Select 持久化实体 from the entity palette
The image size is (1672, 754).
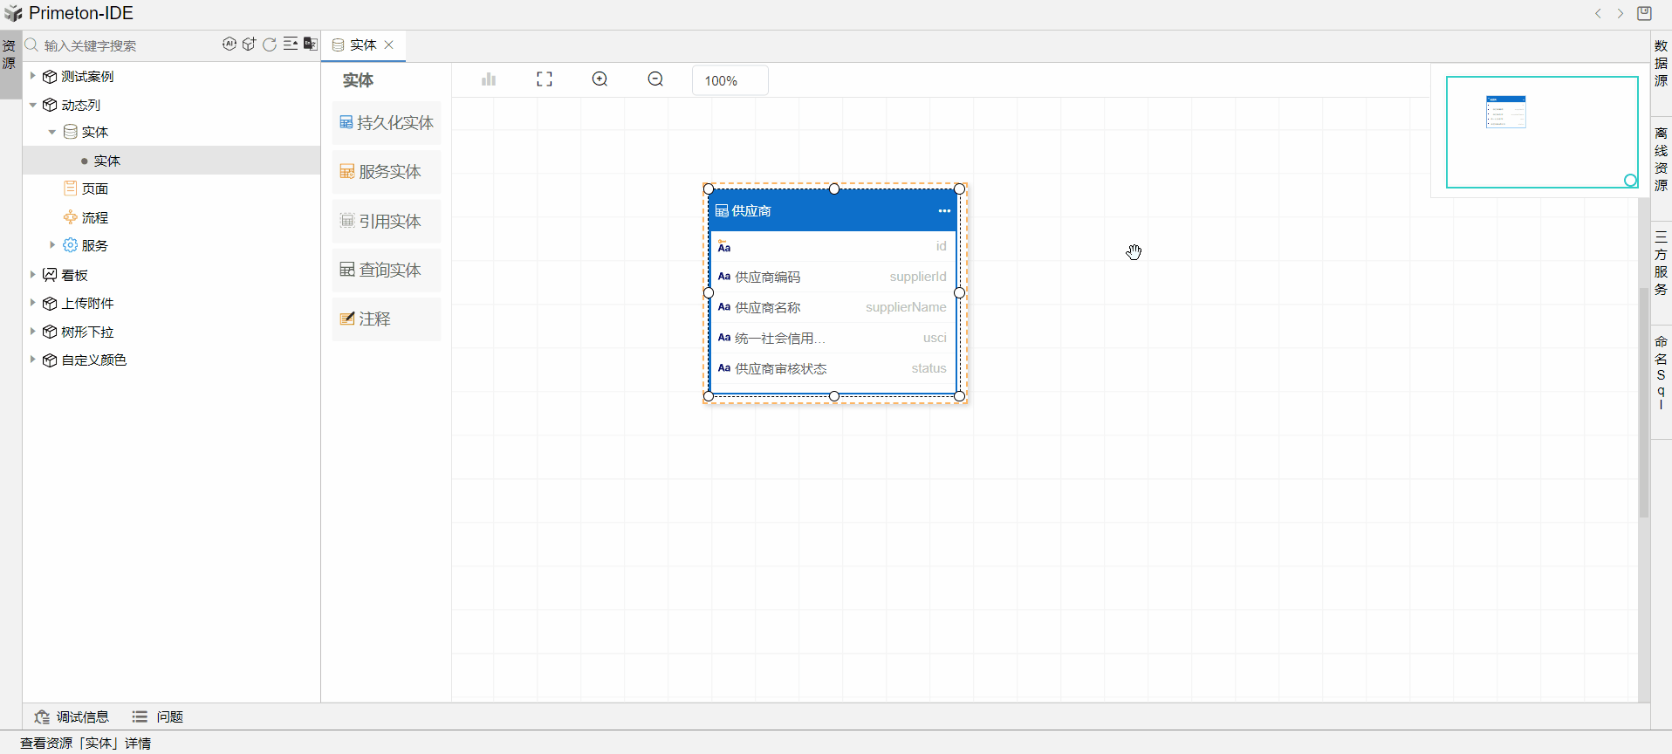pyautogui.click(x=386, y=123)
